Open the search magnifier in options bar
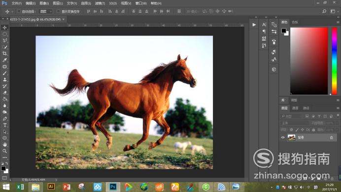Screen dimensions: 341x192 pos(324,11)
